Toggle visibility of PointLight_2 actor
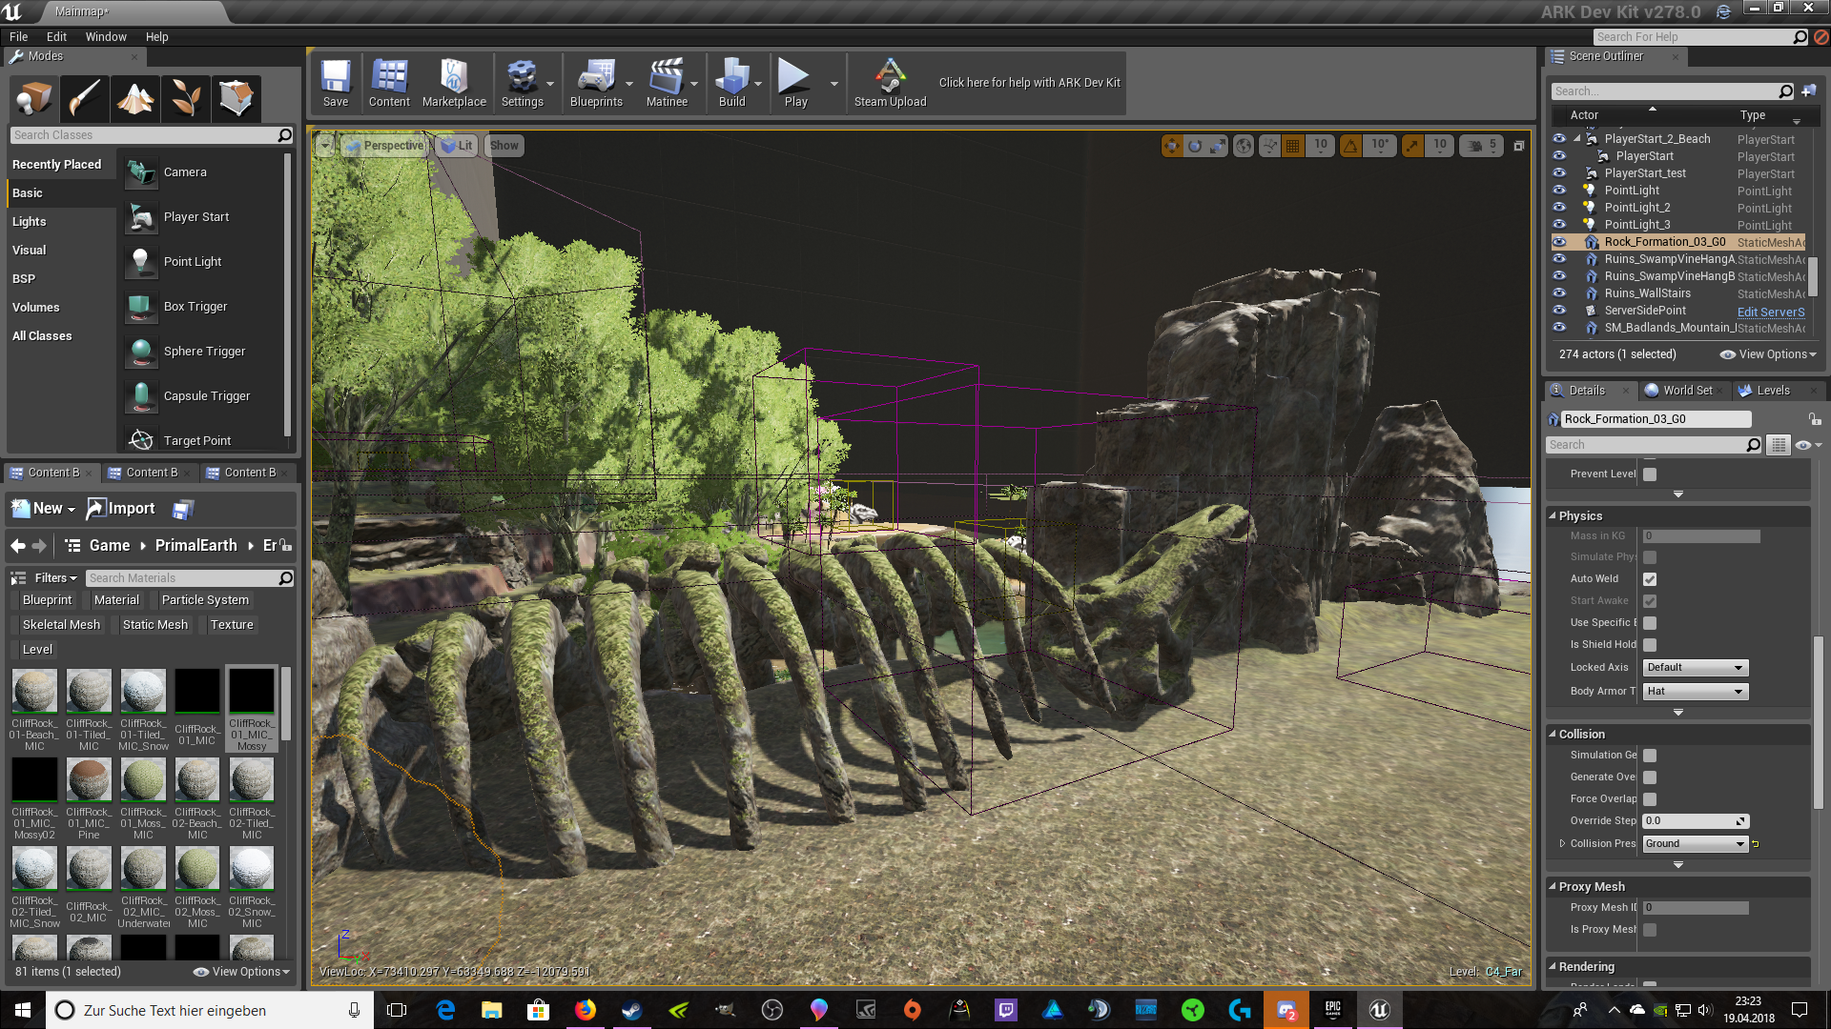 (1559, 208)
